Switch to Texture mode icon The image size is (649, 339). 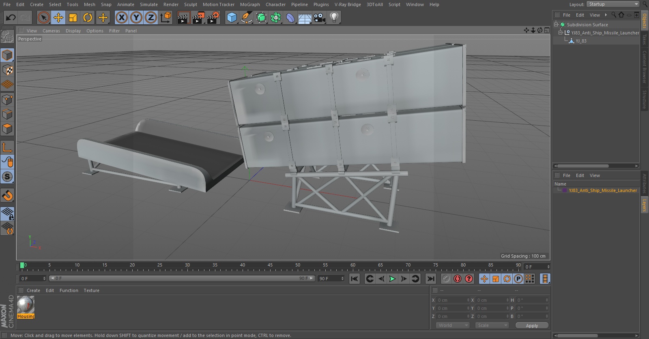(7, 70)
